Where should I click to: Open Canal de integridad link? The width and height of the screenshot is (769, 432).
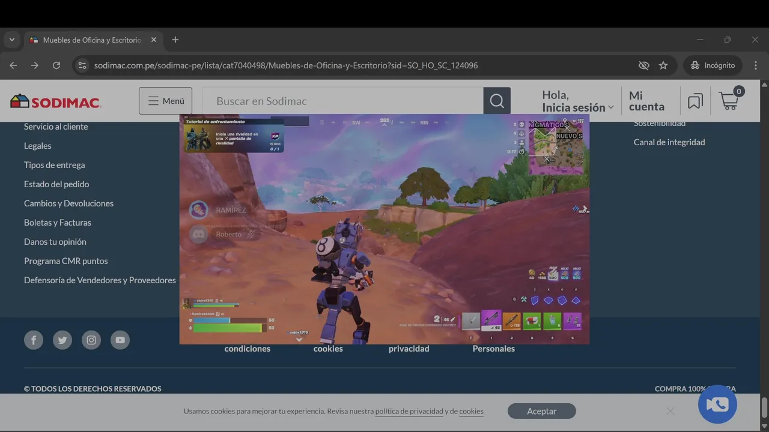pyautogui.click(x=669, y=142)
